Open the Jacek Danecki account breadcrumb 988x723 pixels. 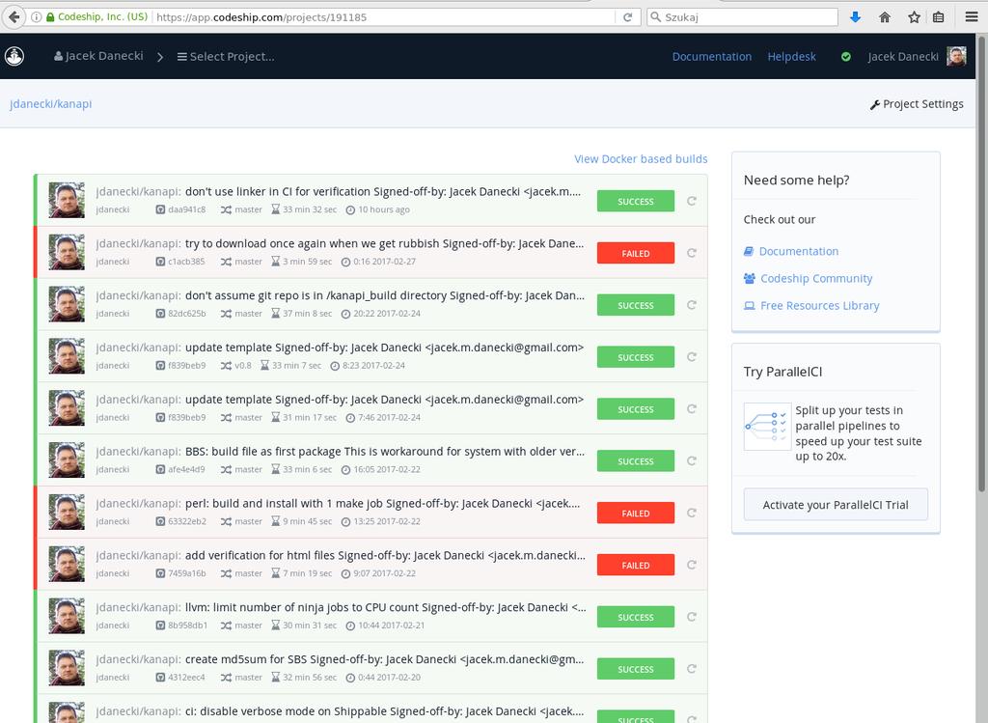coord(99,56)
